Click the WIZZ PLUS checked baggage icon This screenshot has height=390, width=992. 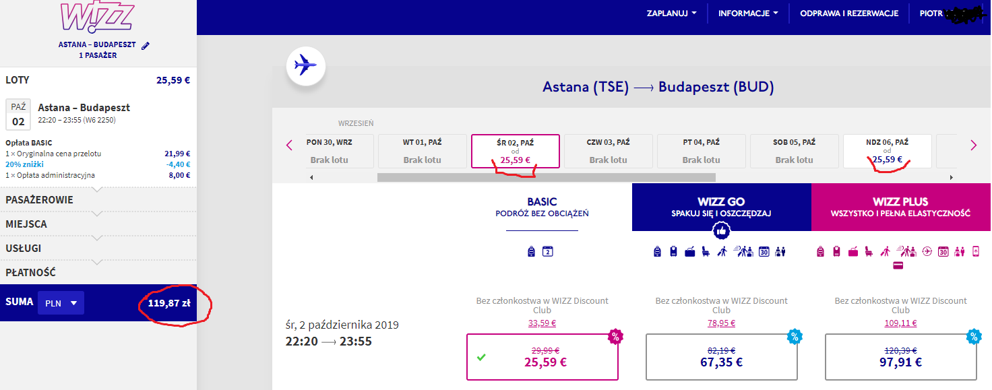pos(853,251)
